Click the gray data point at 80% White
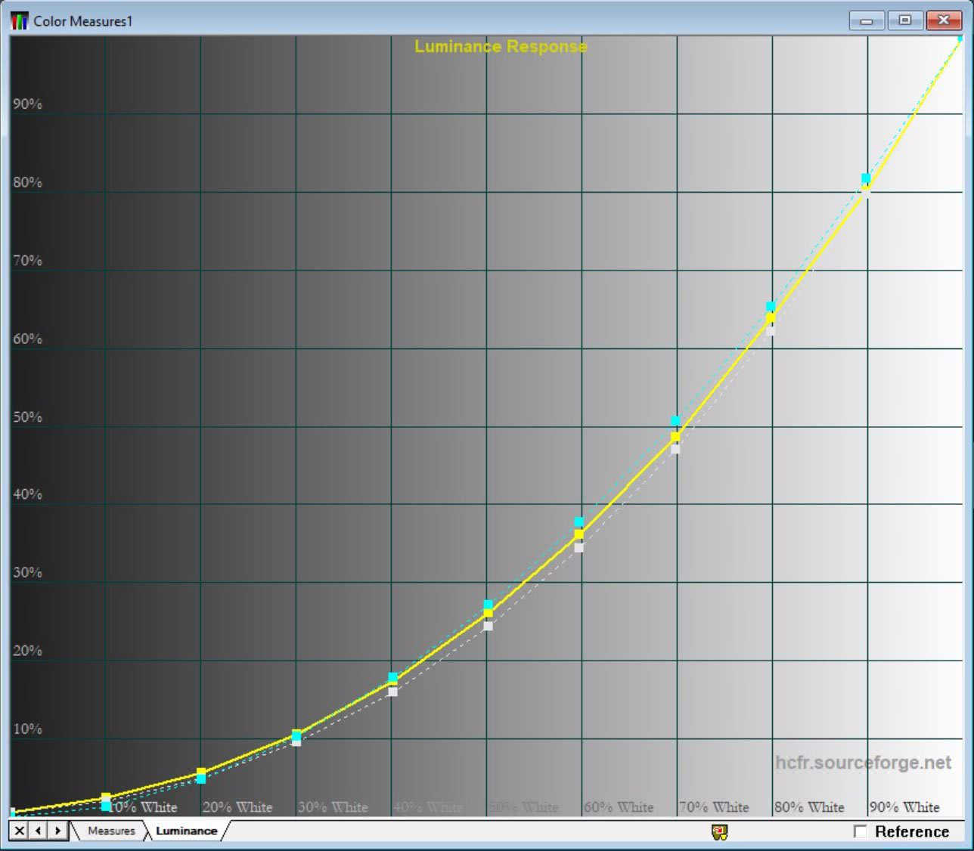Image resolution: width=974 pixels, height=851 pixels. pyautogui.click(x=770, y=330)
